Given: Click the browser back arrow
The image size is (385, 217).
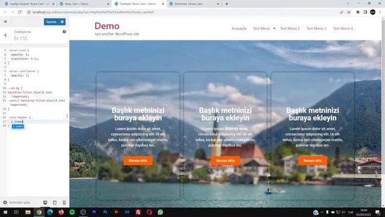Looking at the screenshot, I should (x=5, y=12).
